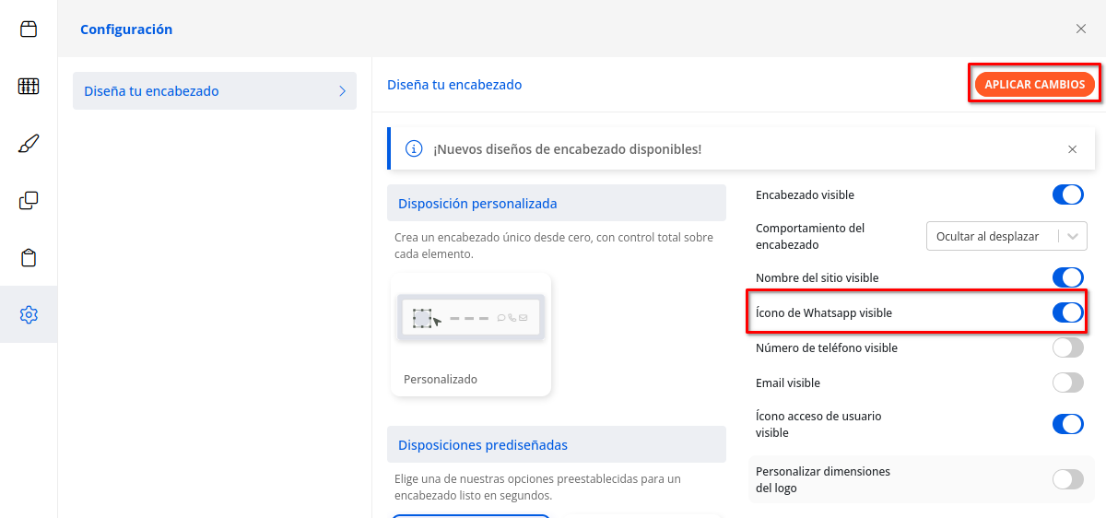Expand Diseña tu encabezado chevron arrow
The height and width of the screenshot is (518, 1106).
[x=342, y=91]
